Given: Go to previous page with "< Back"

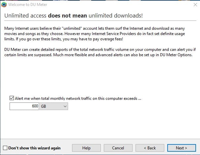Looking at the screenshot, I should point(150,148).
